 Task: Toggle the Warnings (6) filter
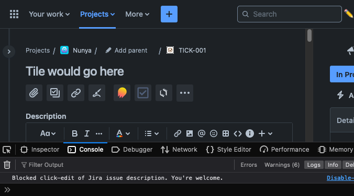click(x=282, y=165)
